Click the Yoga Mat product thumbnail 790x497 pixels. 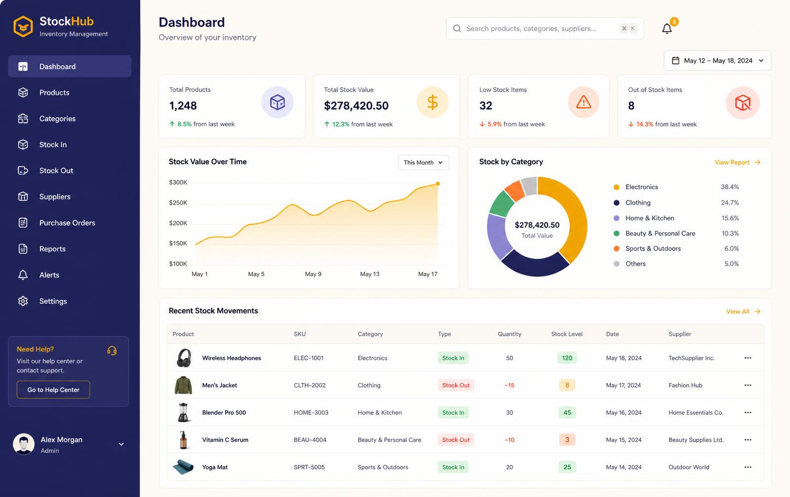183,467
